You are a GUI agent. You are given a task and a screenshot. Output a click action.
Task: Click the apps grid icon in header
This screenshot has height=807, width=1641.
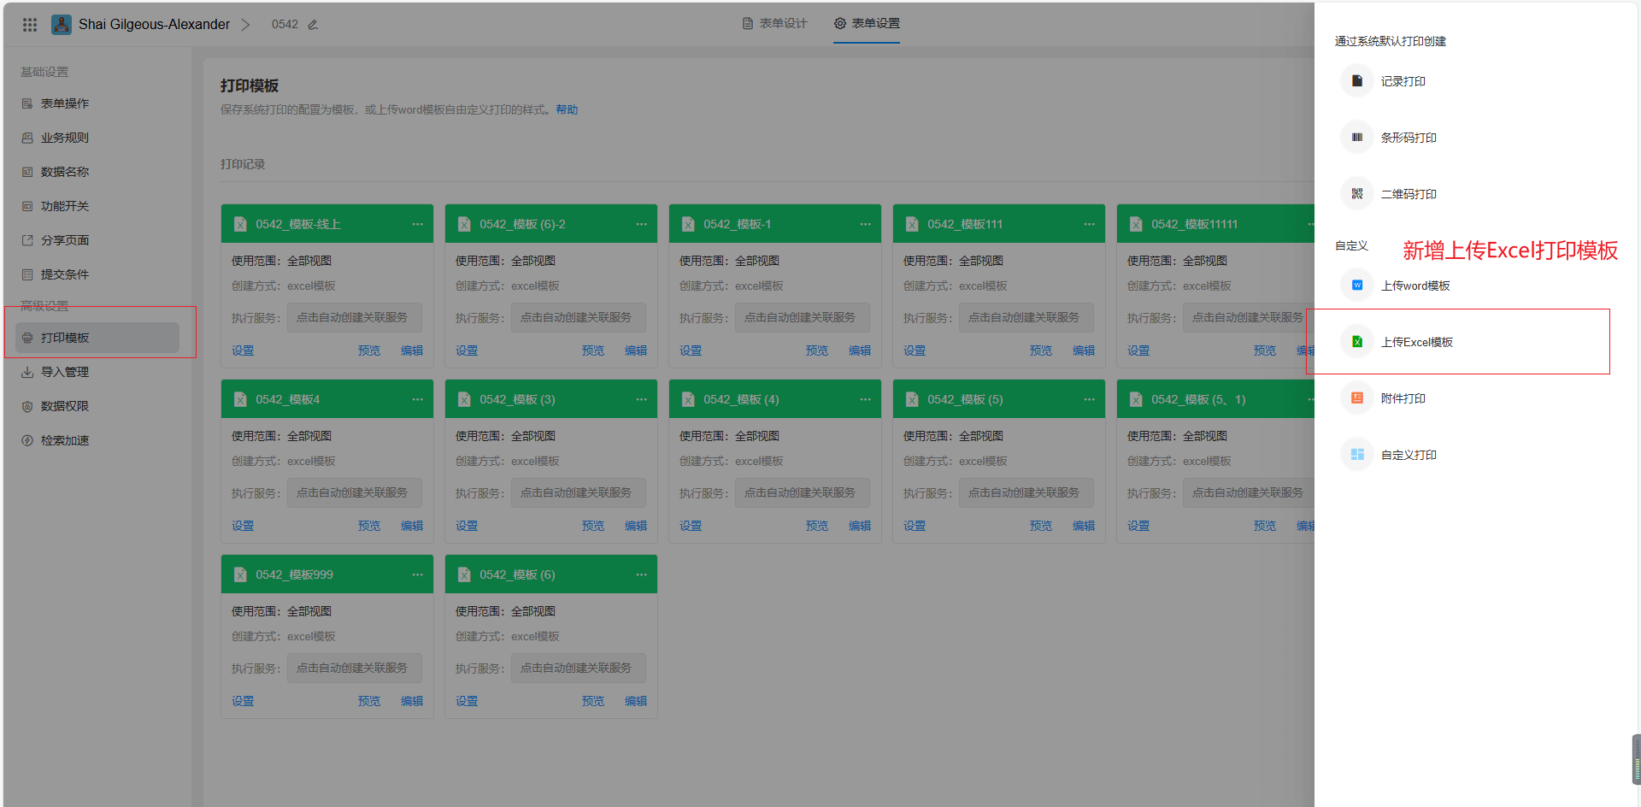[30, 25]
